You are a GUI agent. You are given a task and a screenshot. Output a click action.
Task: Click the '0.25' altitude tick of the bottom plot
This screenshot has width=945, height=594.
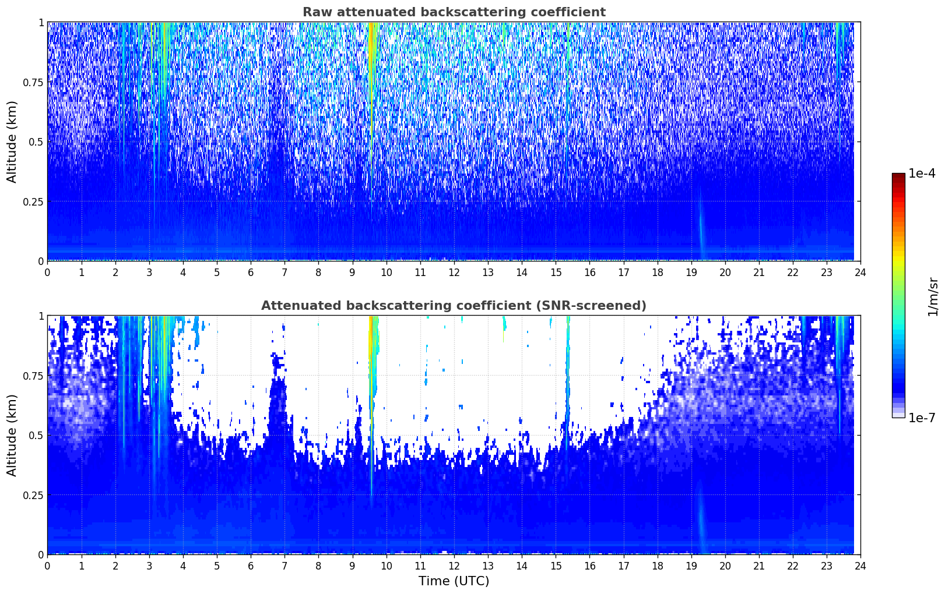[x=33, y=495]
